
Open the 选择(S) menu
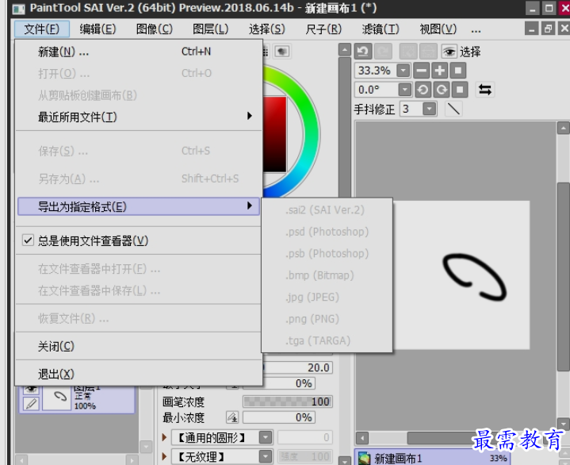tap(267, 29)
